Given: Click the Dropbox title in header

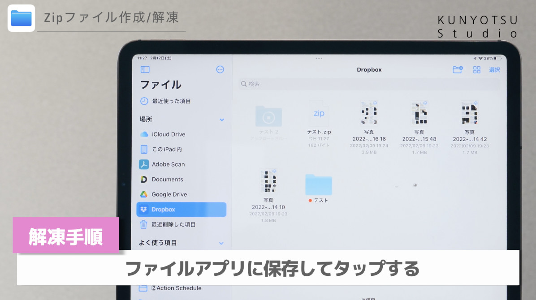Looking at the screenshot, I should click(x=369, y=70).
